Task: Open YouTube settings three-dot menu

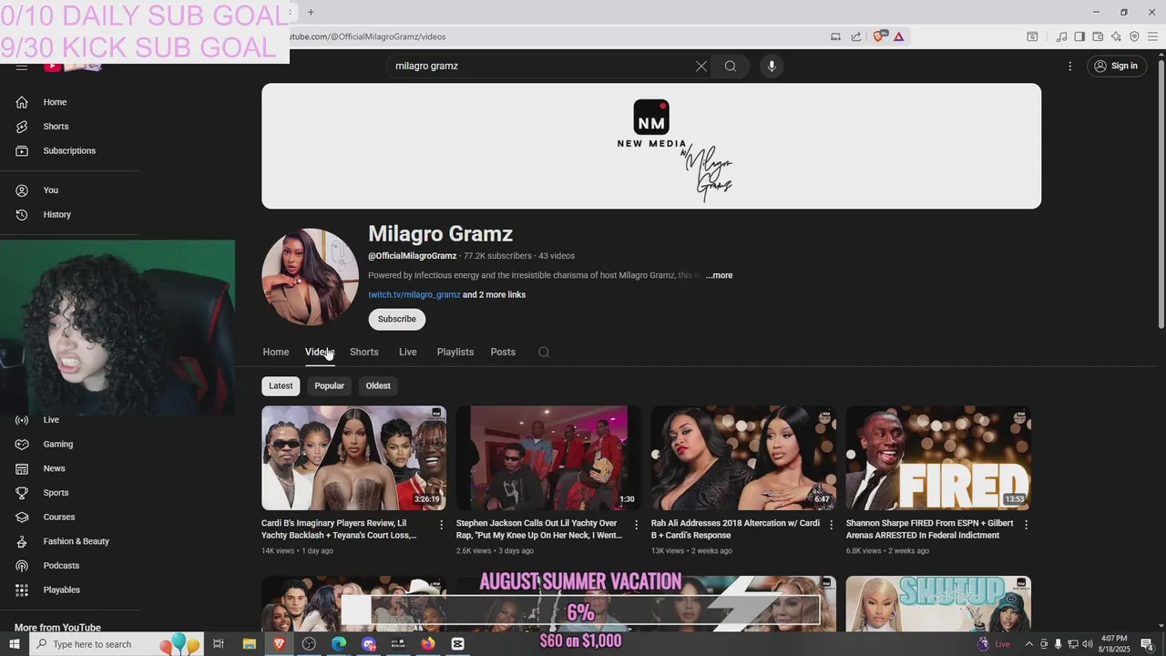Action: pyautogui.click(x=1070, y=66)
